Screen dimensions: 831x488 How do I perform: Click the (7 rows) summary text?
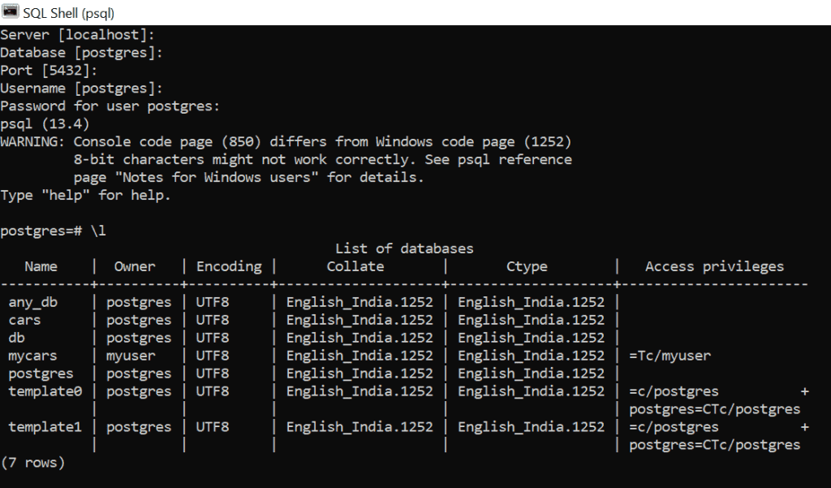click(x=31, y=463)
